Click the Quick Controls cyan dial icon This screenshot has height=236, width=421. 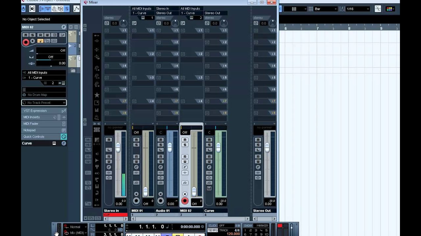click(x=64, y=137)
